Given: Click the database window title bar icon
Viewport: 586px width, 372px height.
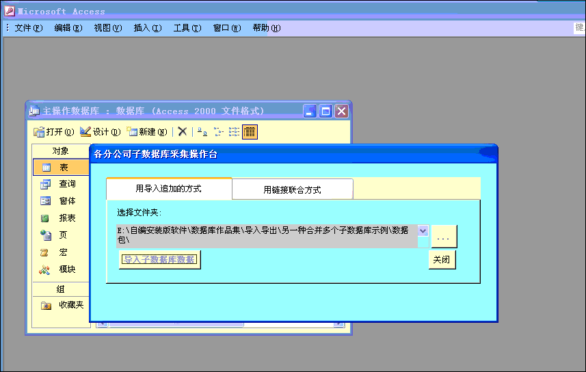Looking at the screenshot, I should [x=34, y=111].
